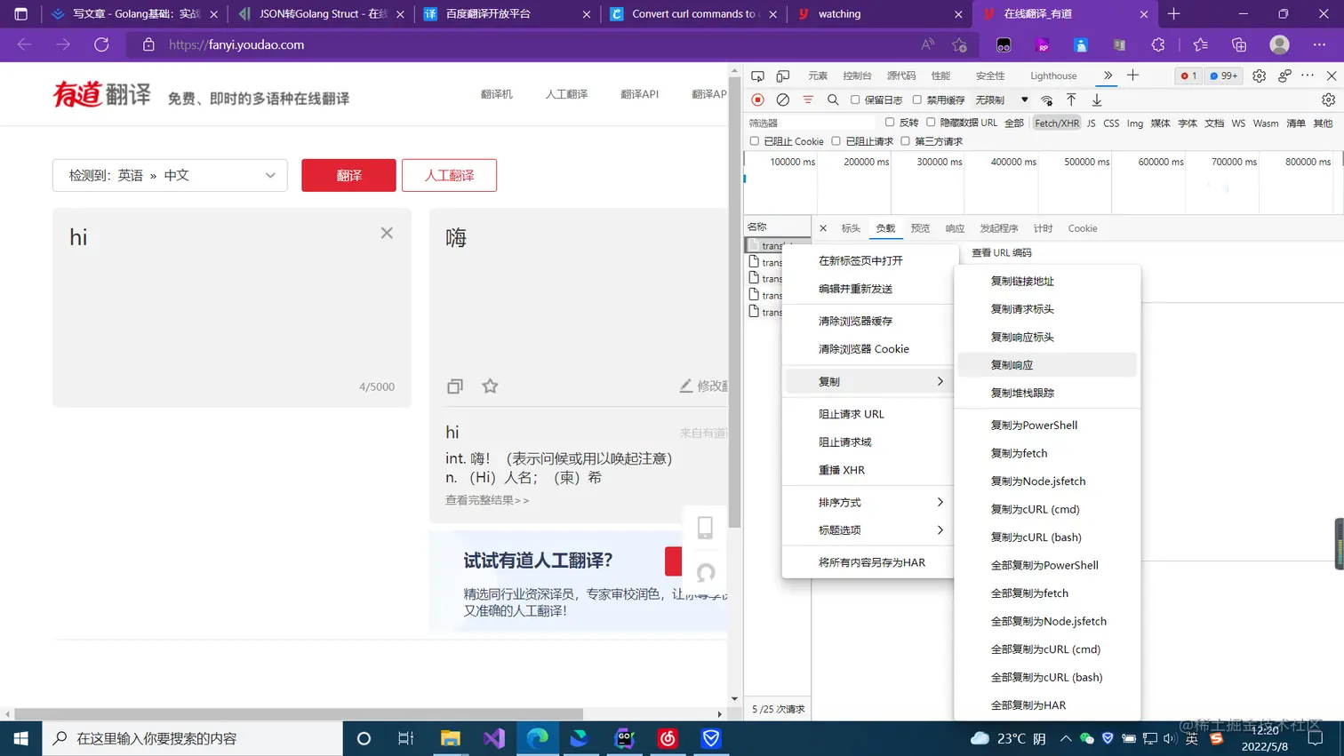Open the 翻译API navigation link
Viewport: 1344px width, 756px height.
pyautogui.click(x=639, y=94)
